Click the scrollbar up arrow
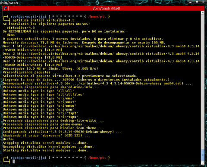 [203, 12]
